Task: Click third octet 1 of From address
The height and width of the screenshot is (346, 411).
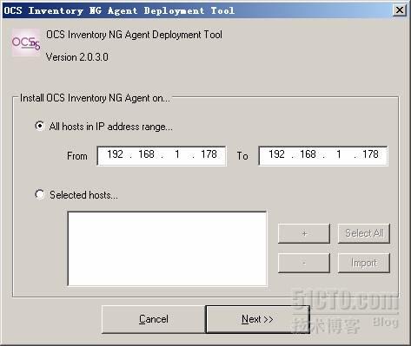Action: coord(177,154)
